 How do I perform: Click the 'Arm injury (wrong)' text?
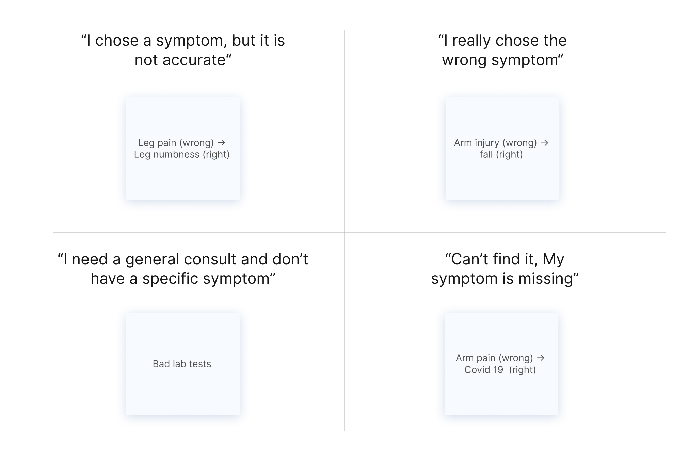tap(495, 143)
